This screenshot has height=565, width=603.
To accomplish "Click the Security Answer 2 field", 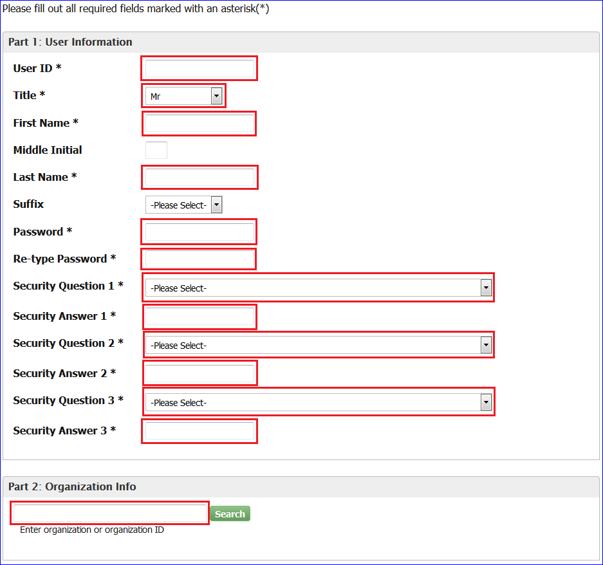I will pyautogui.click(x=199, y=373).
